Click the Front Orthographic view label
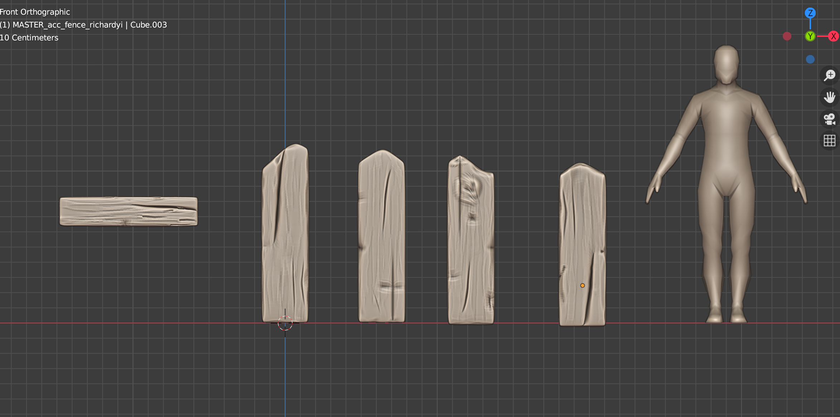 (35, 12)
